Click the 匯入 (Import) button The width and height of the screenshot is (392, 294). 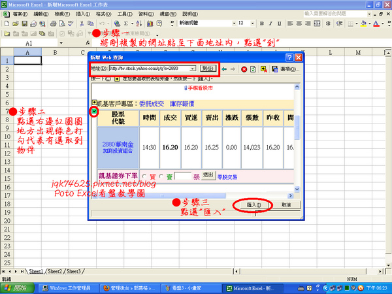(x=253, y=205)
